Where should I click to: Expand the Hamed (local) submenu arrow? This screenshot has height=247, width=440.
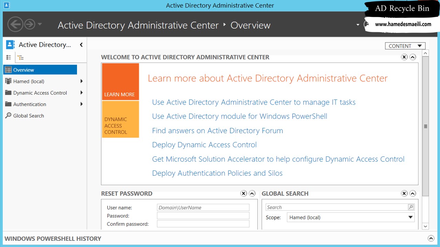click(x=81, y=81)
